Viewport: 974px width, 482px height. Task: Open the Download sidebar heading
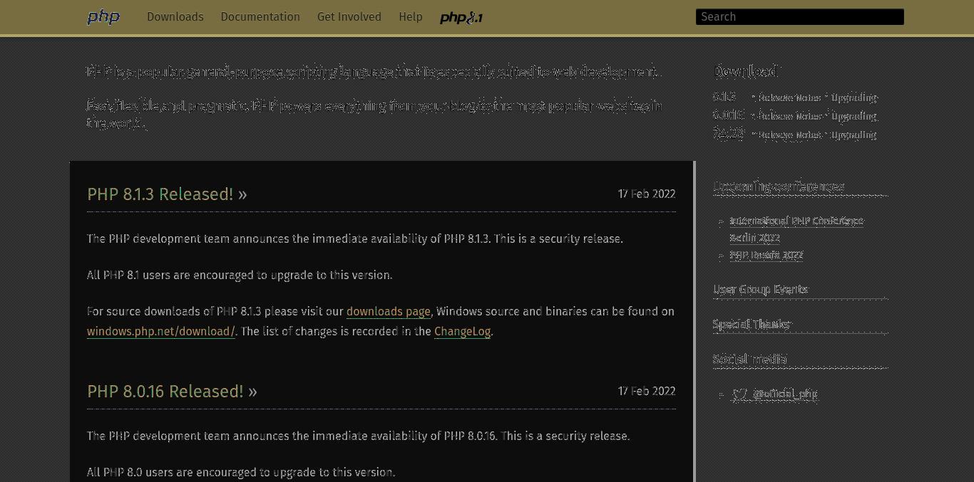(747, 71)
